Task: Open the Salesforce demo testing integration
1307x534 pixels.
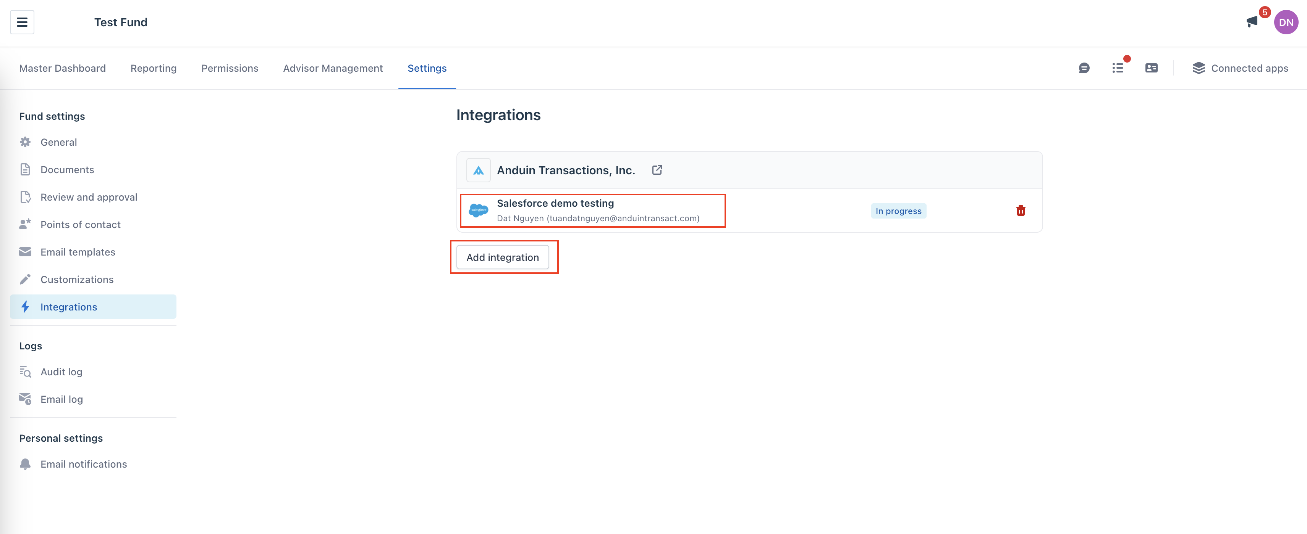Action: [x=555, y=204]
